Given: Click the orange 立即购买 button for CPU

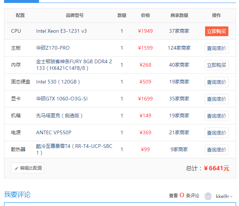Looking at the screenshot, I should [217, 31].
